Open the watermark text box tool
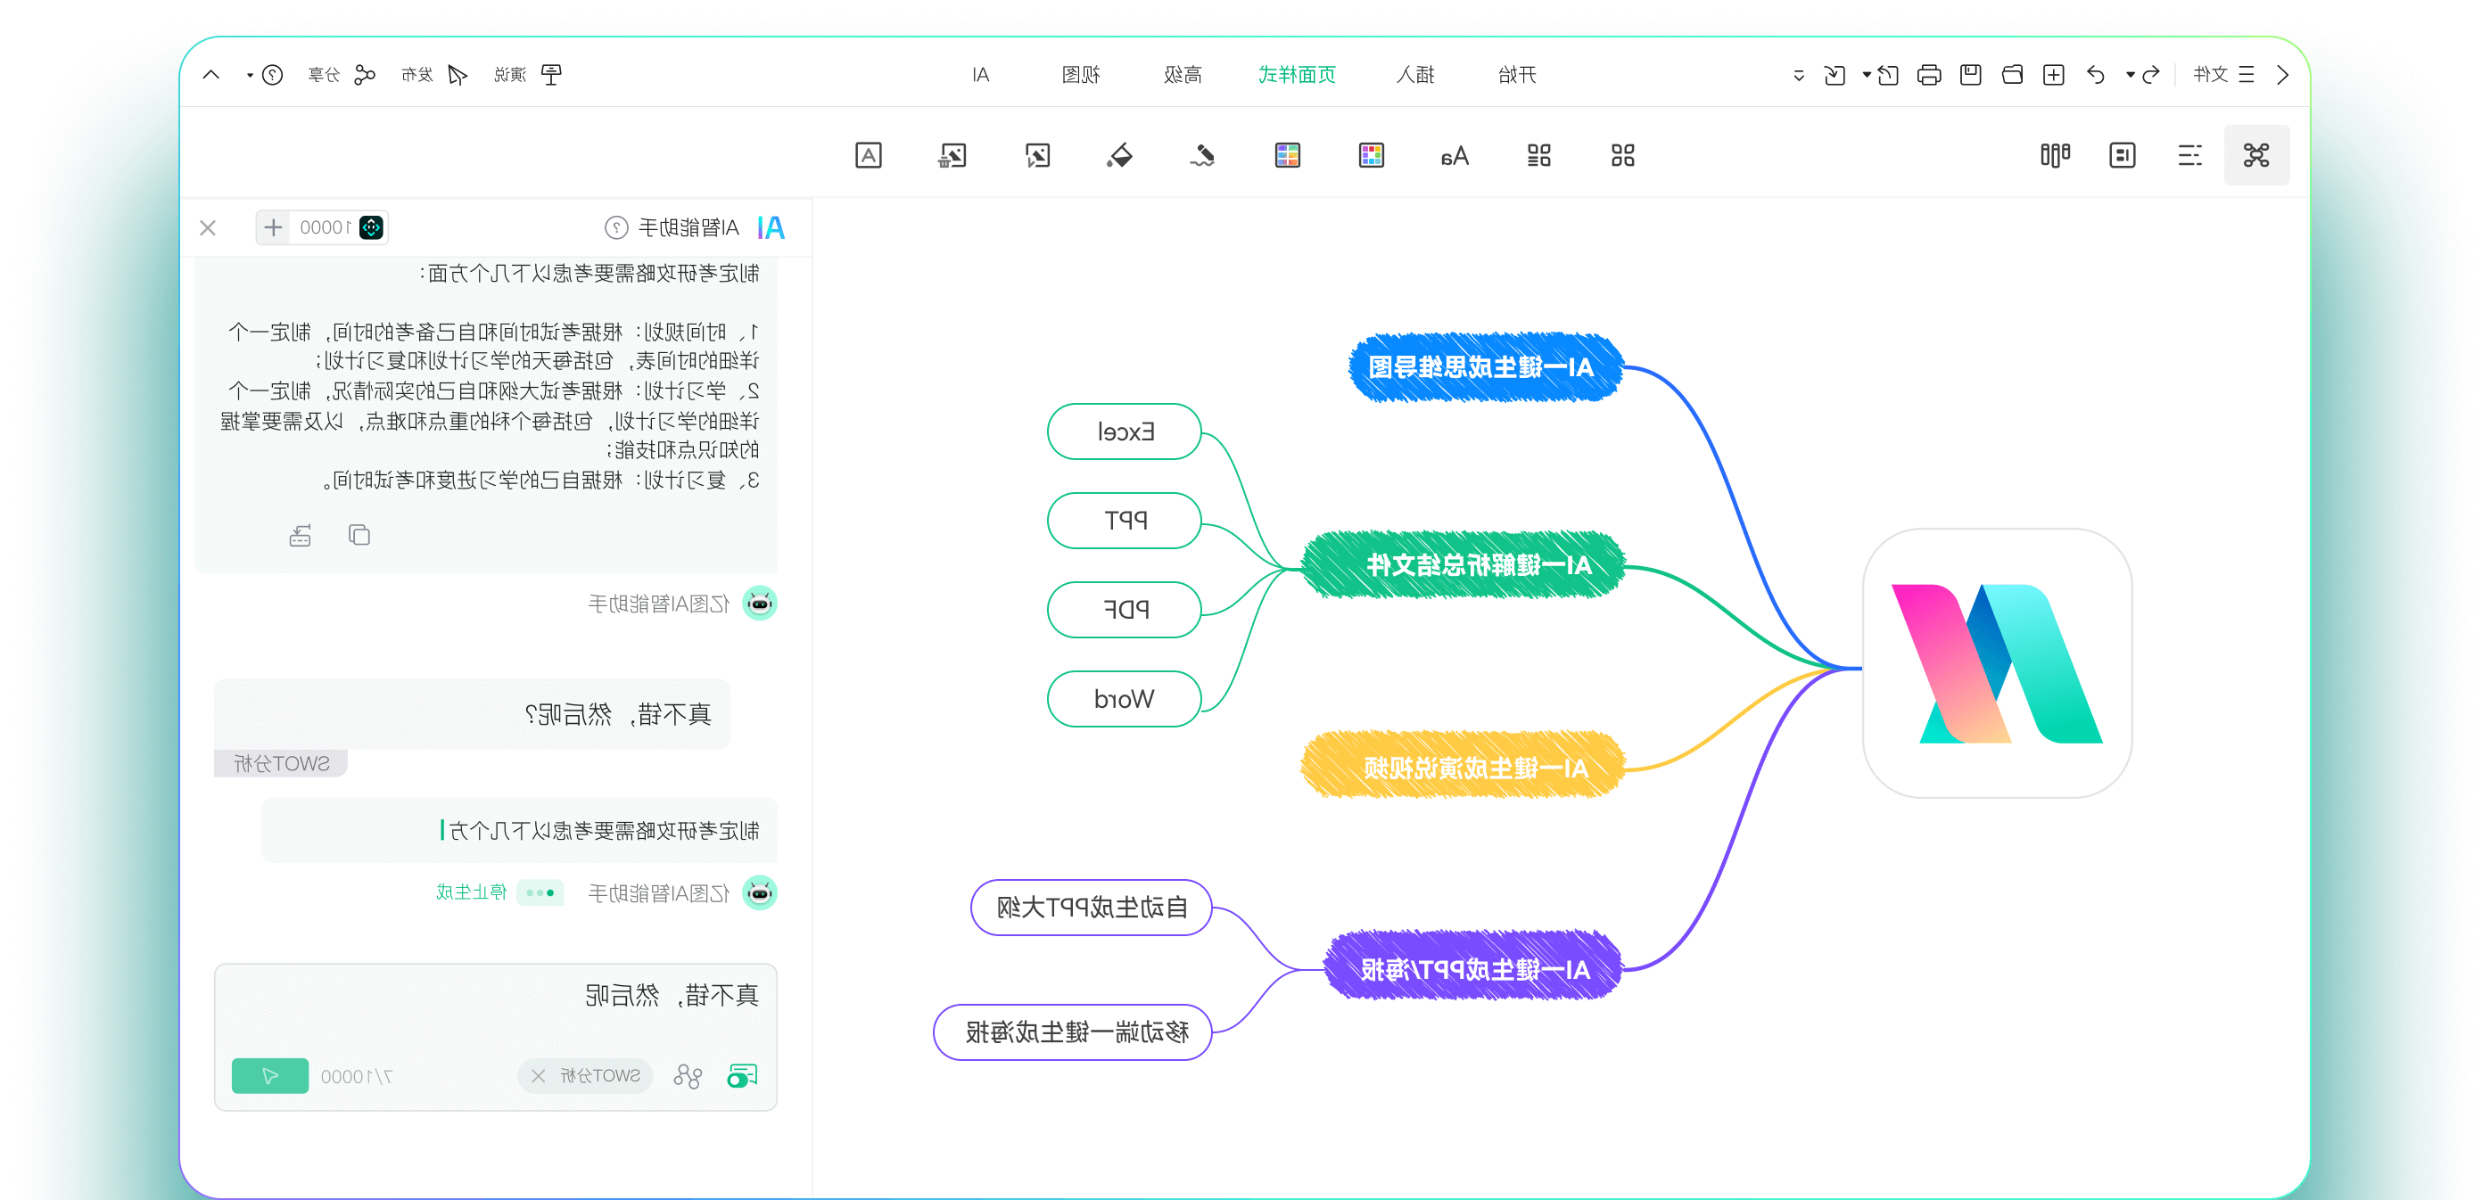The height and width of the screenshot is (1200, 2490). point(868,154)
